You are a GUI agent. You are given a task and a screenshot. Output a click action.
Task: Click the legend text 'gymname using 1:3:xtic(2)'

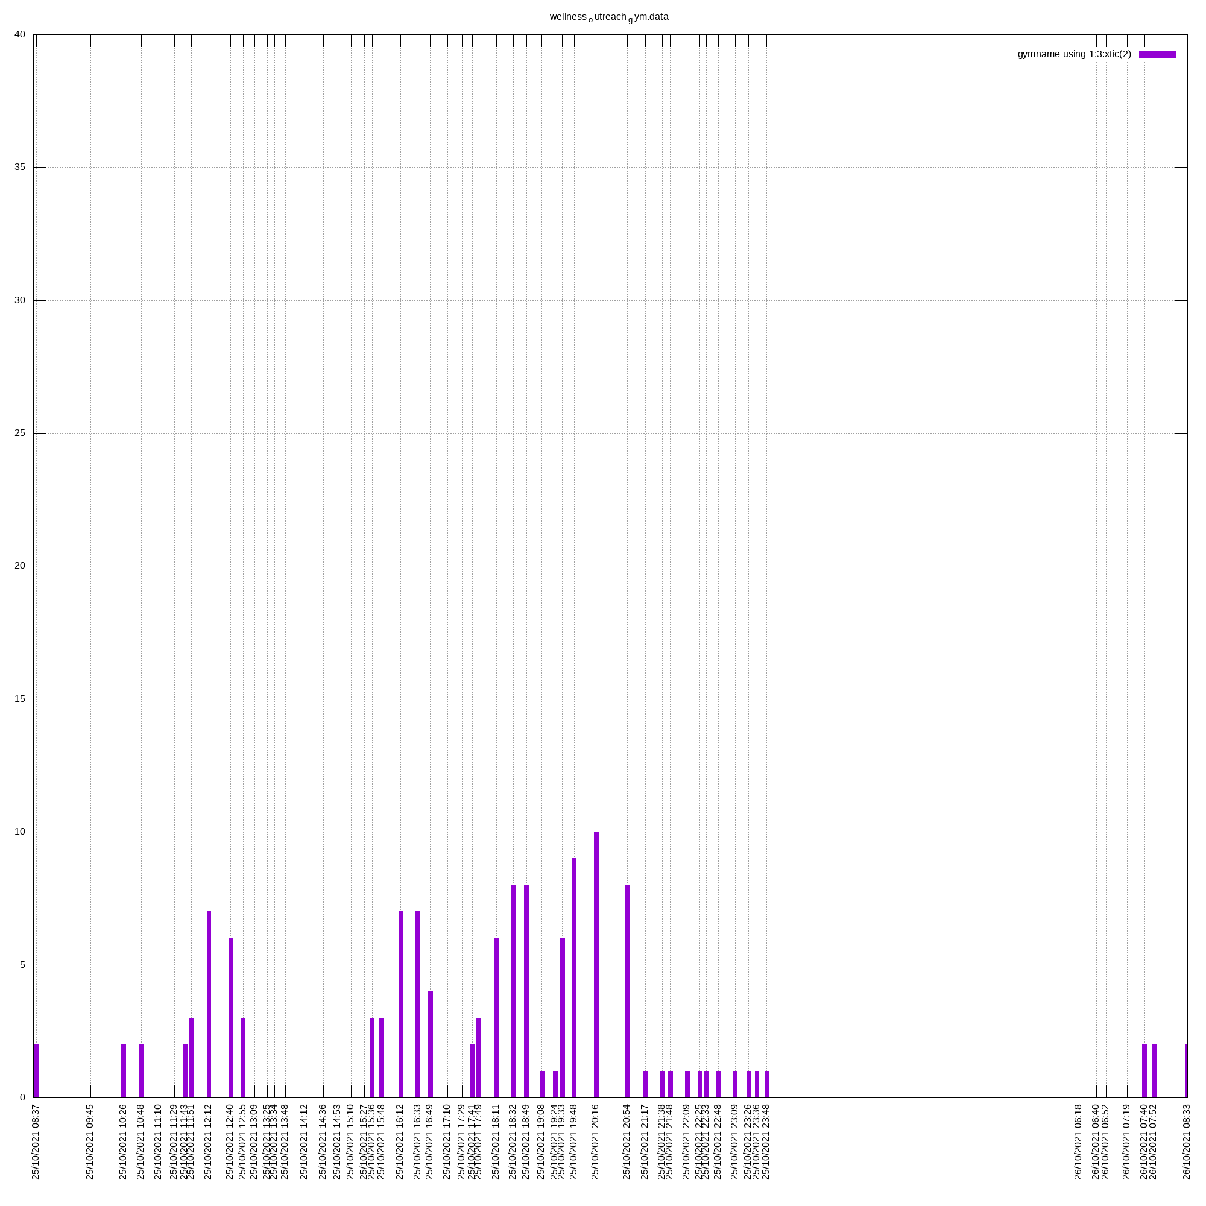1074,54
